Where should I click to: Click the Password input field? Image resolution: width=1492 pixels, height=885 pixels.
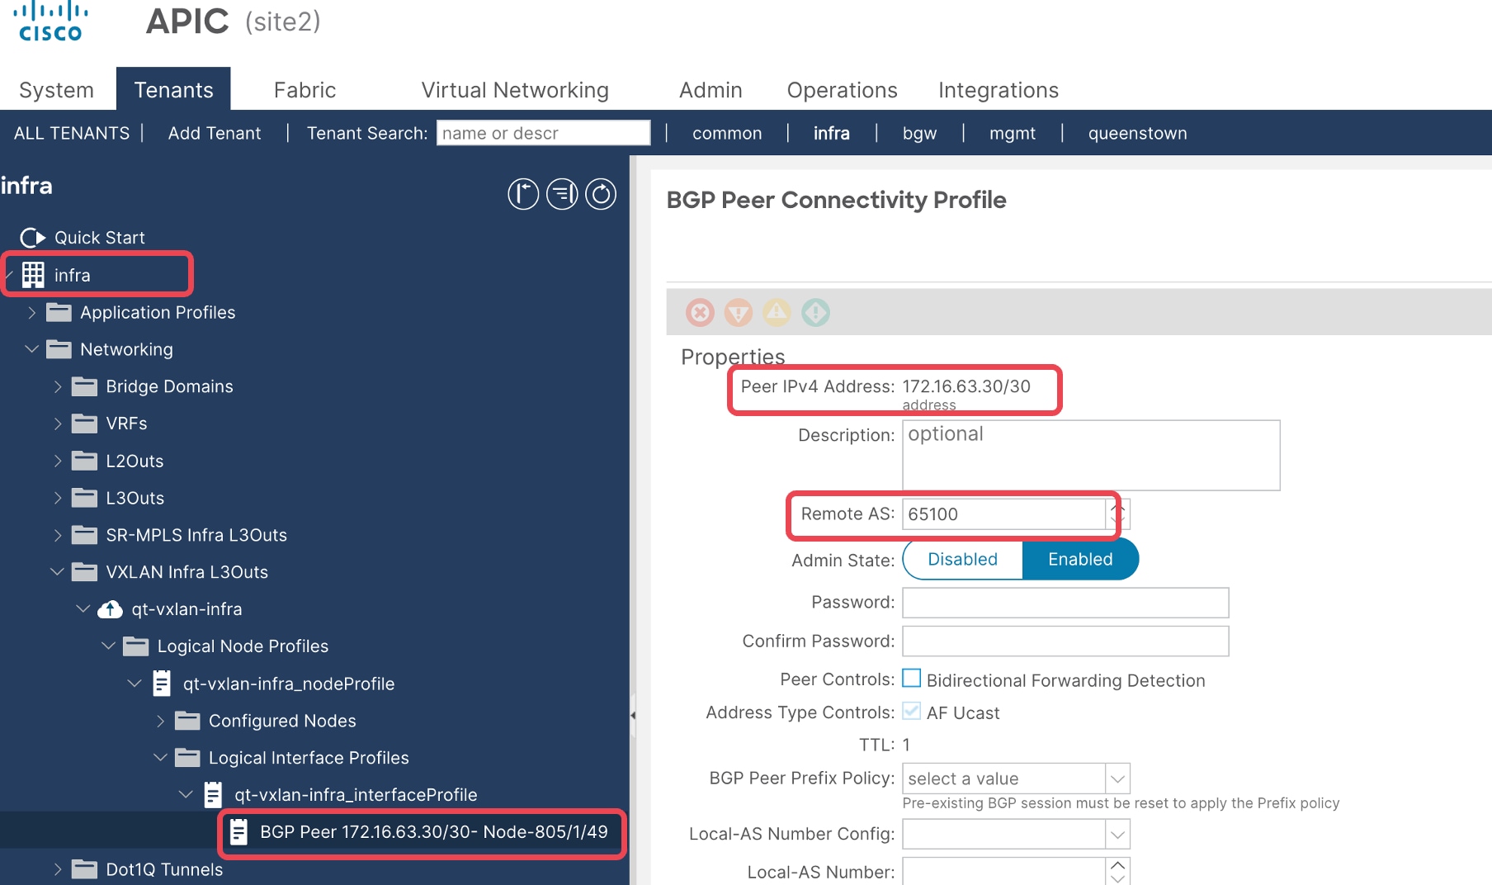pos(1065,603)
